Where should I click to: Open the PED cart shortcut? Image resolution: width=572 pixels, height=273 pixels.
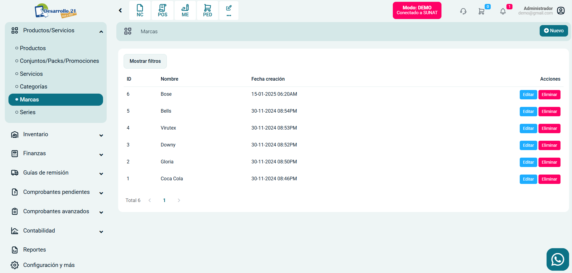coord(208,11)
